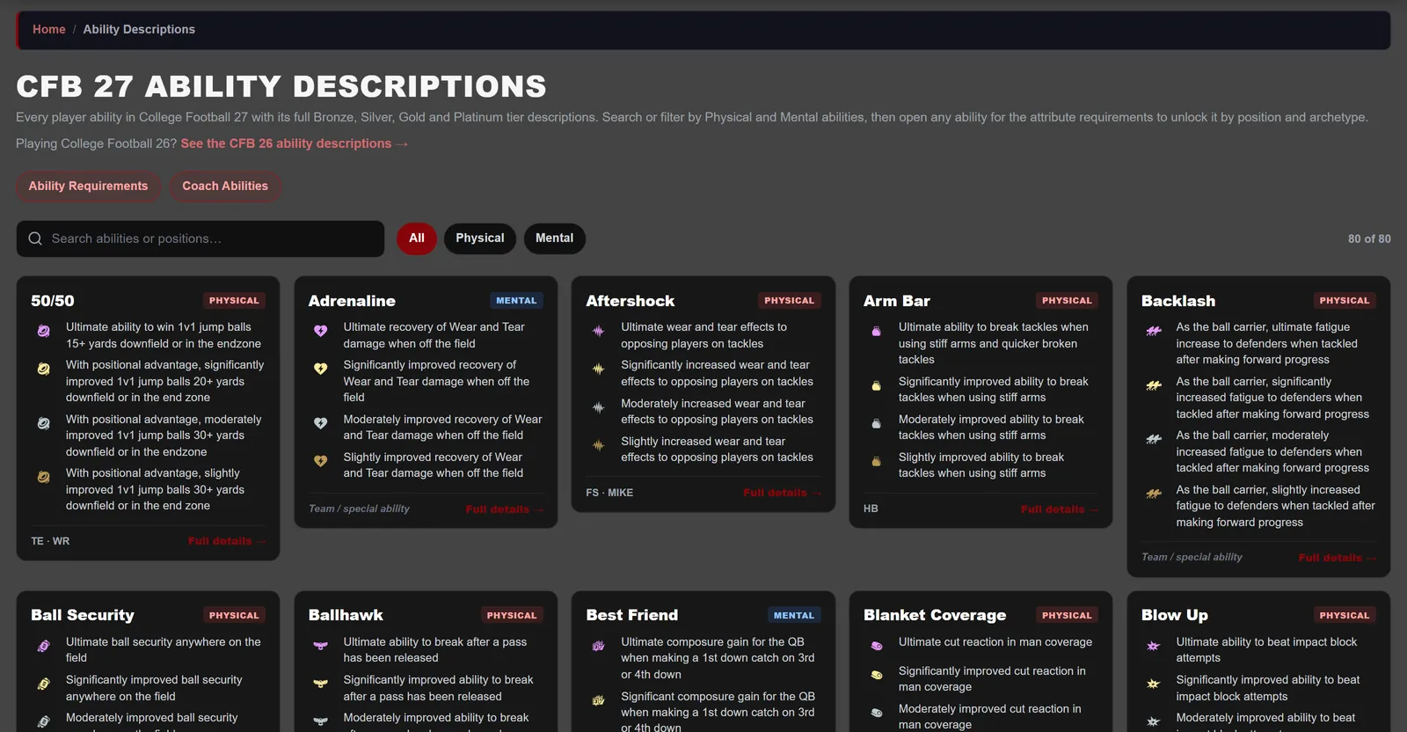Click the Arm Bar card title

pos(897,301)
